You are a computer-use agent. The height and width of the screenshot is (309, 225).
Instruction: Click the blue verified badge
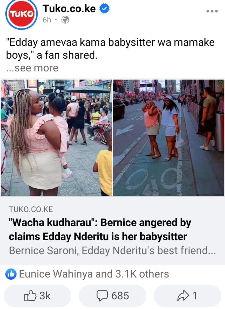[x=104, y=9]
